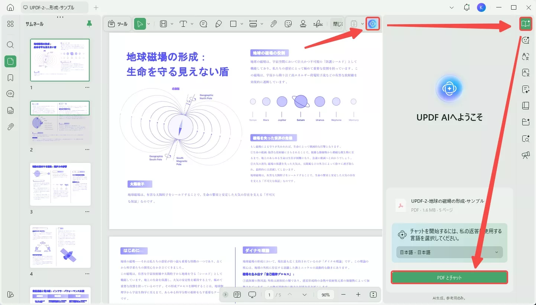Open the sticker annotation tool
Screen dimensions: 536x305
coord(288,23)
